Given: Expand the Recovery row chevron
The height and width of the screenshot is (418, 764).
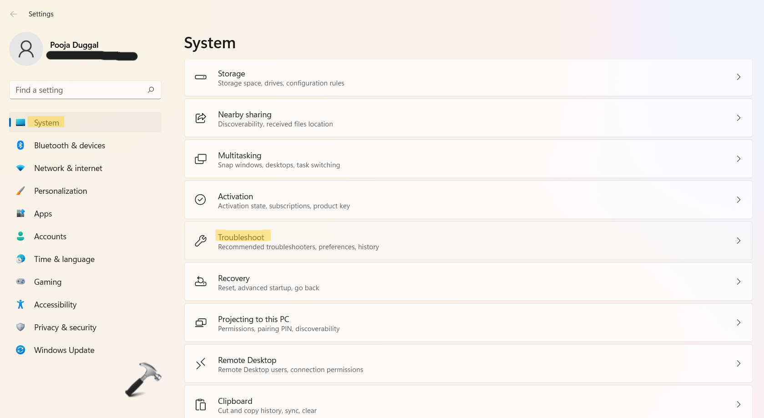Looking at the screenshot, I should [x=739, y=282].
